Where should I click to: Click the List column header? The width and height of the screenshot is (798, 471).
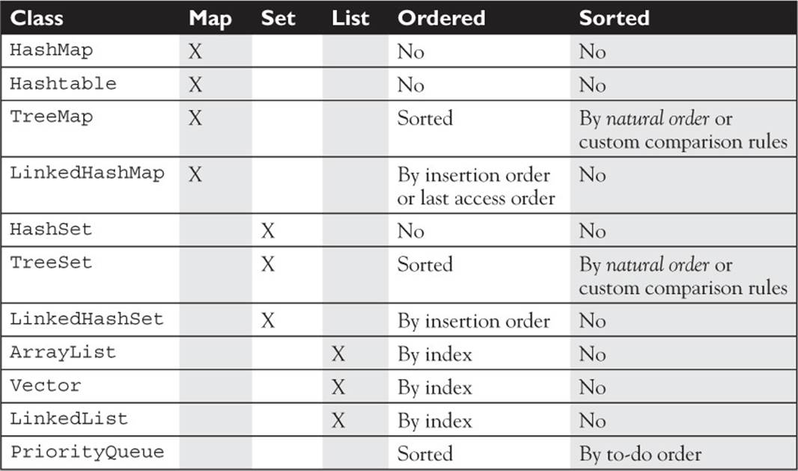click(350, 18)
